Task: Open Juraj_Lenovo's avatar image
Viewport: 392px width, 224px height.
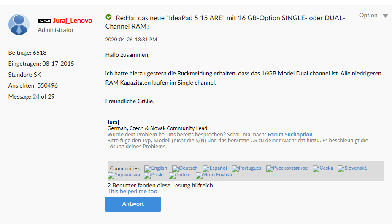Action: pyautogui.click(x=19, y=24)
